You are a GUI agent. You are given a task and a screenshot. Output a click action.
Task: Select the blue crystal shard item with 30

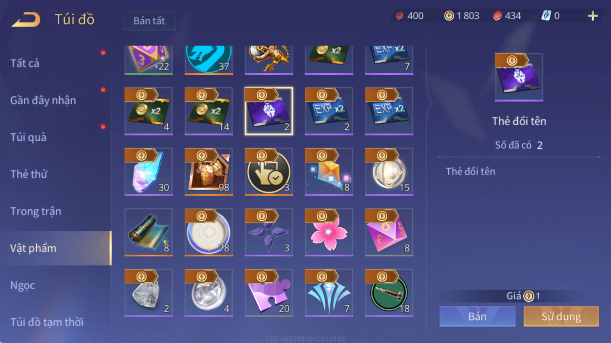point(149,172)
